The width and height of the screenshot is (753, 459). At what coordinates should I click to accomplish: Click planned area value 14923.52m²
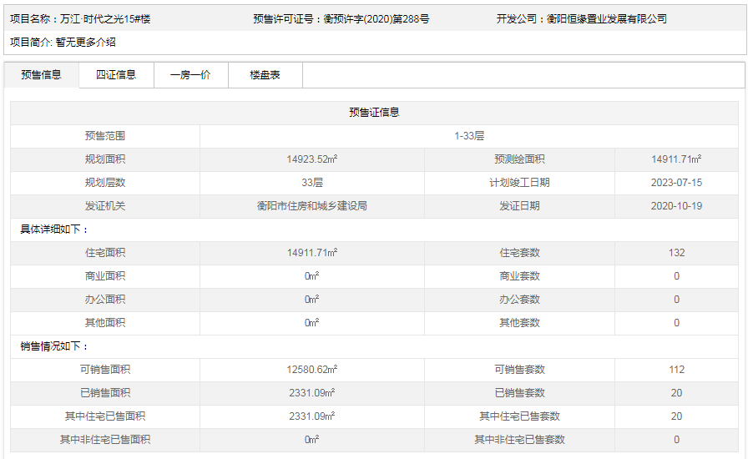(x=311, y=159)
